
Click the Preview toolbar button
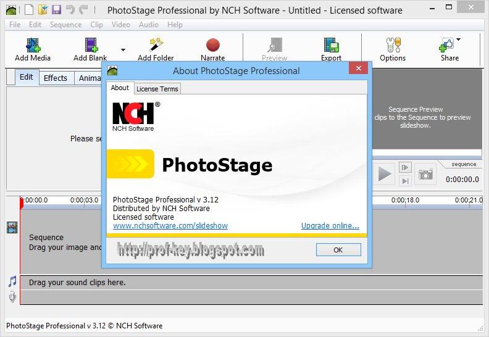pos(274,49)
